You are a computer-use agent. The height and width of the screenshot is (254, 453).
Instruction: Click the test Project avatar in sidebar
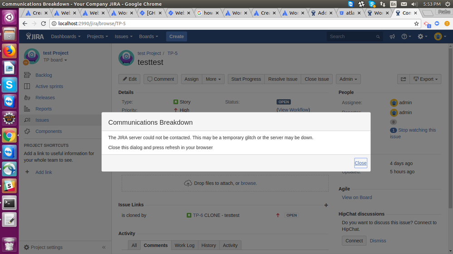pyautogui.click(x=31, y=56)
